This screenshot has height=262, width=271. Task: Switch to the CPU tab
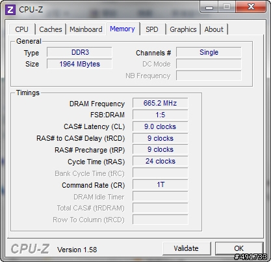21,29
